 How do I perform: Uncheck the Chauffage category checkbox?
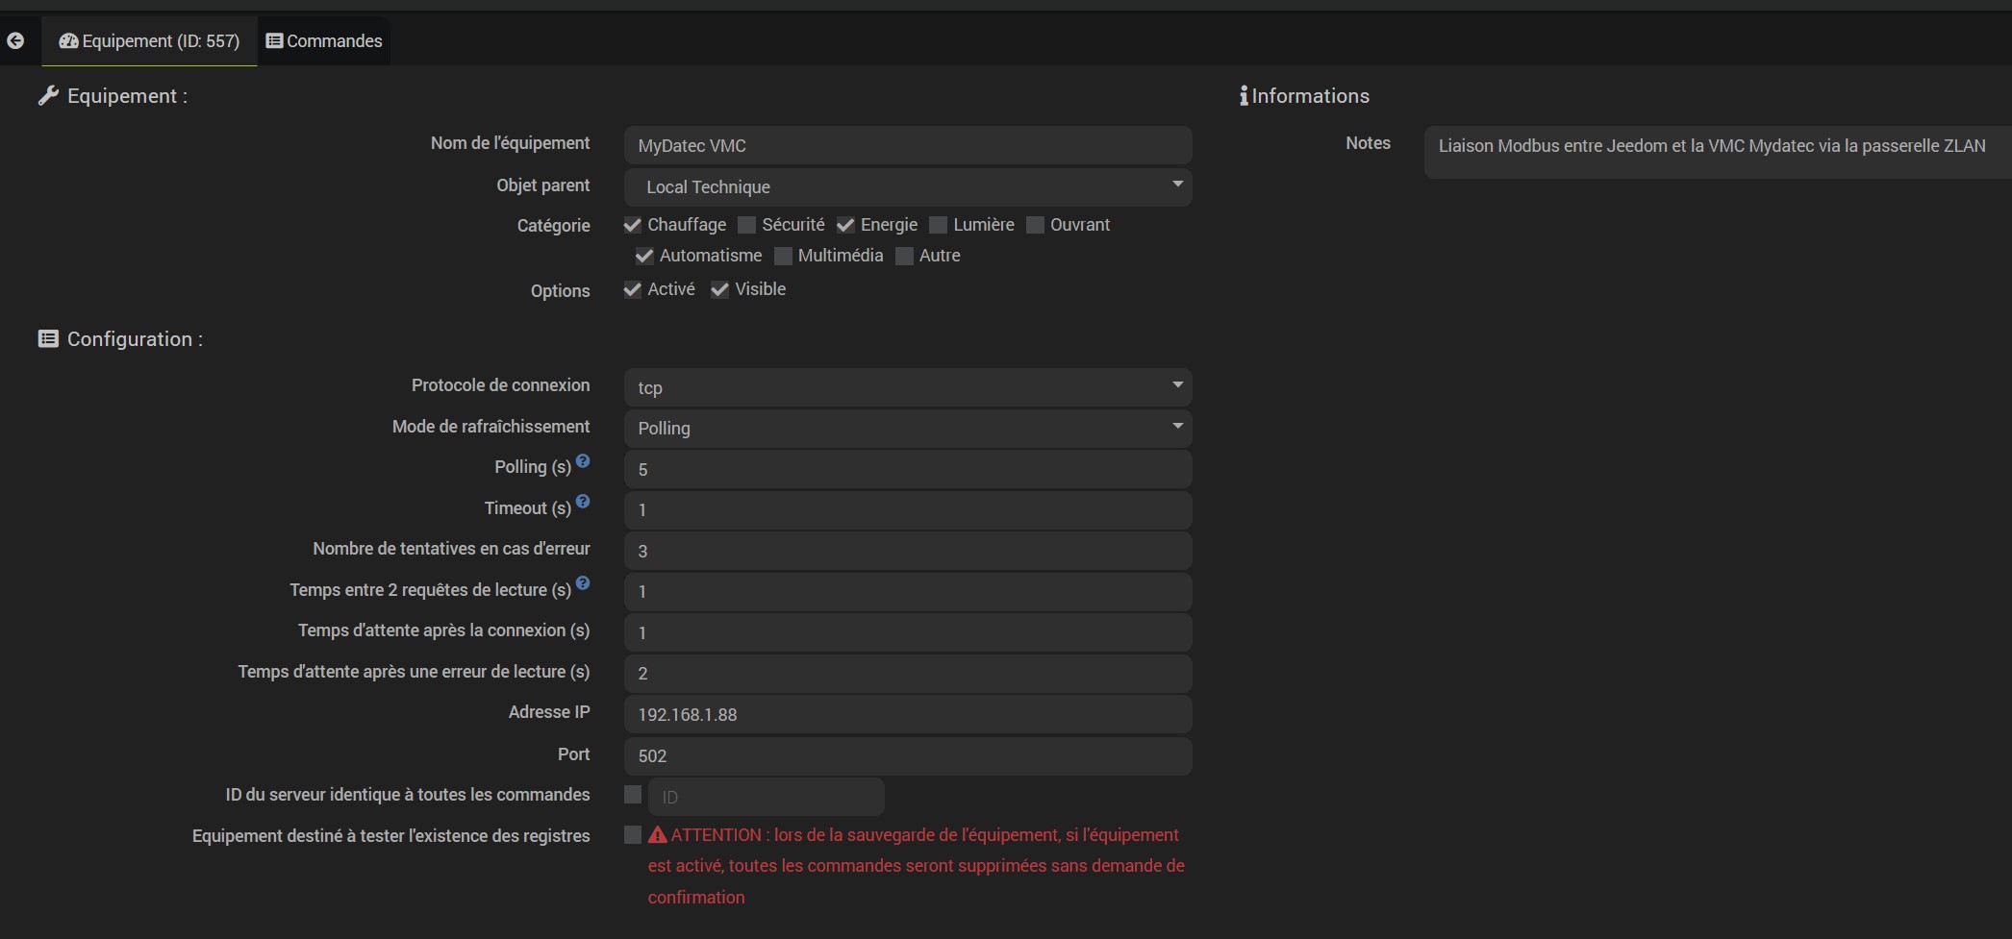[x=633, y=225]
